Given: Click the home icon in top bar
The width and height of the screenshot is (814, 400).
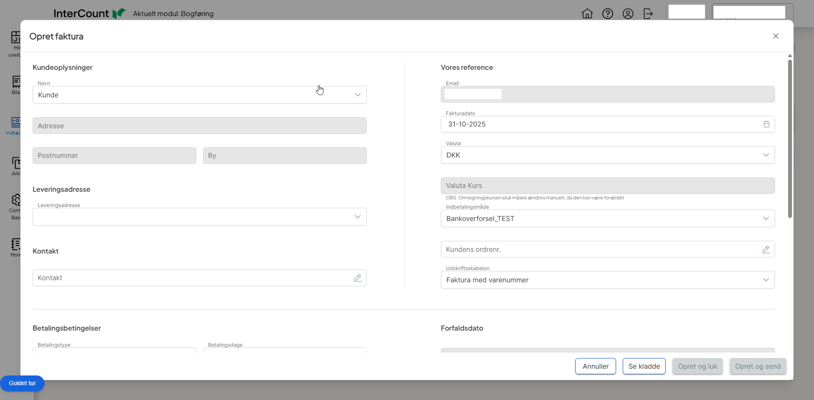Looking at the screenshot, I should (x=587, y=14).
